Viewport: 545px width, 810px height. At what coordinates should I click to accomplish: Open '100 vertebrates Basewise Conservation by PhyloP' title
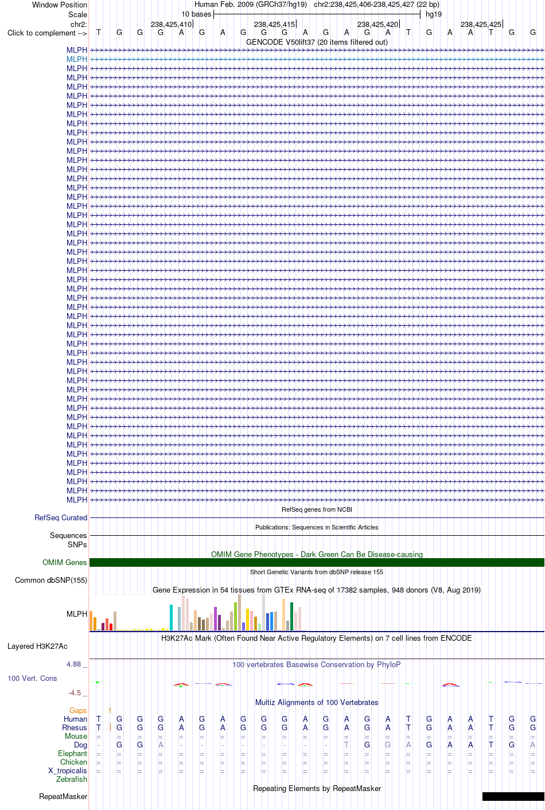317,664
